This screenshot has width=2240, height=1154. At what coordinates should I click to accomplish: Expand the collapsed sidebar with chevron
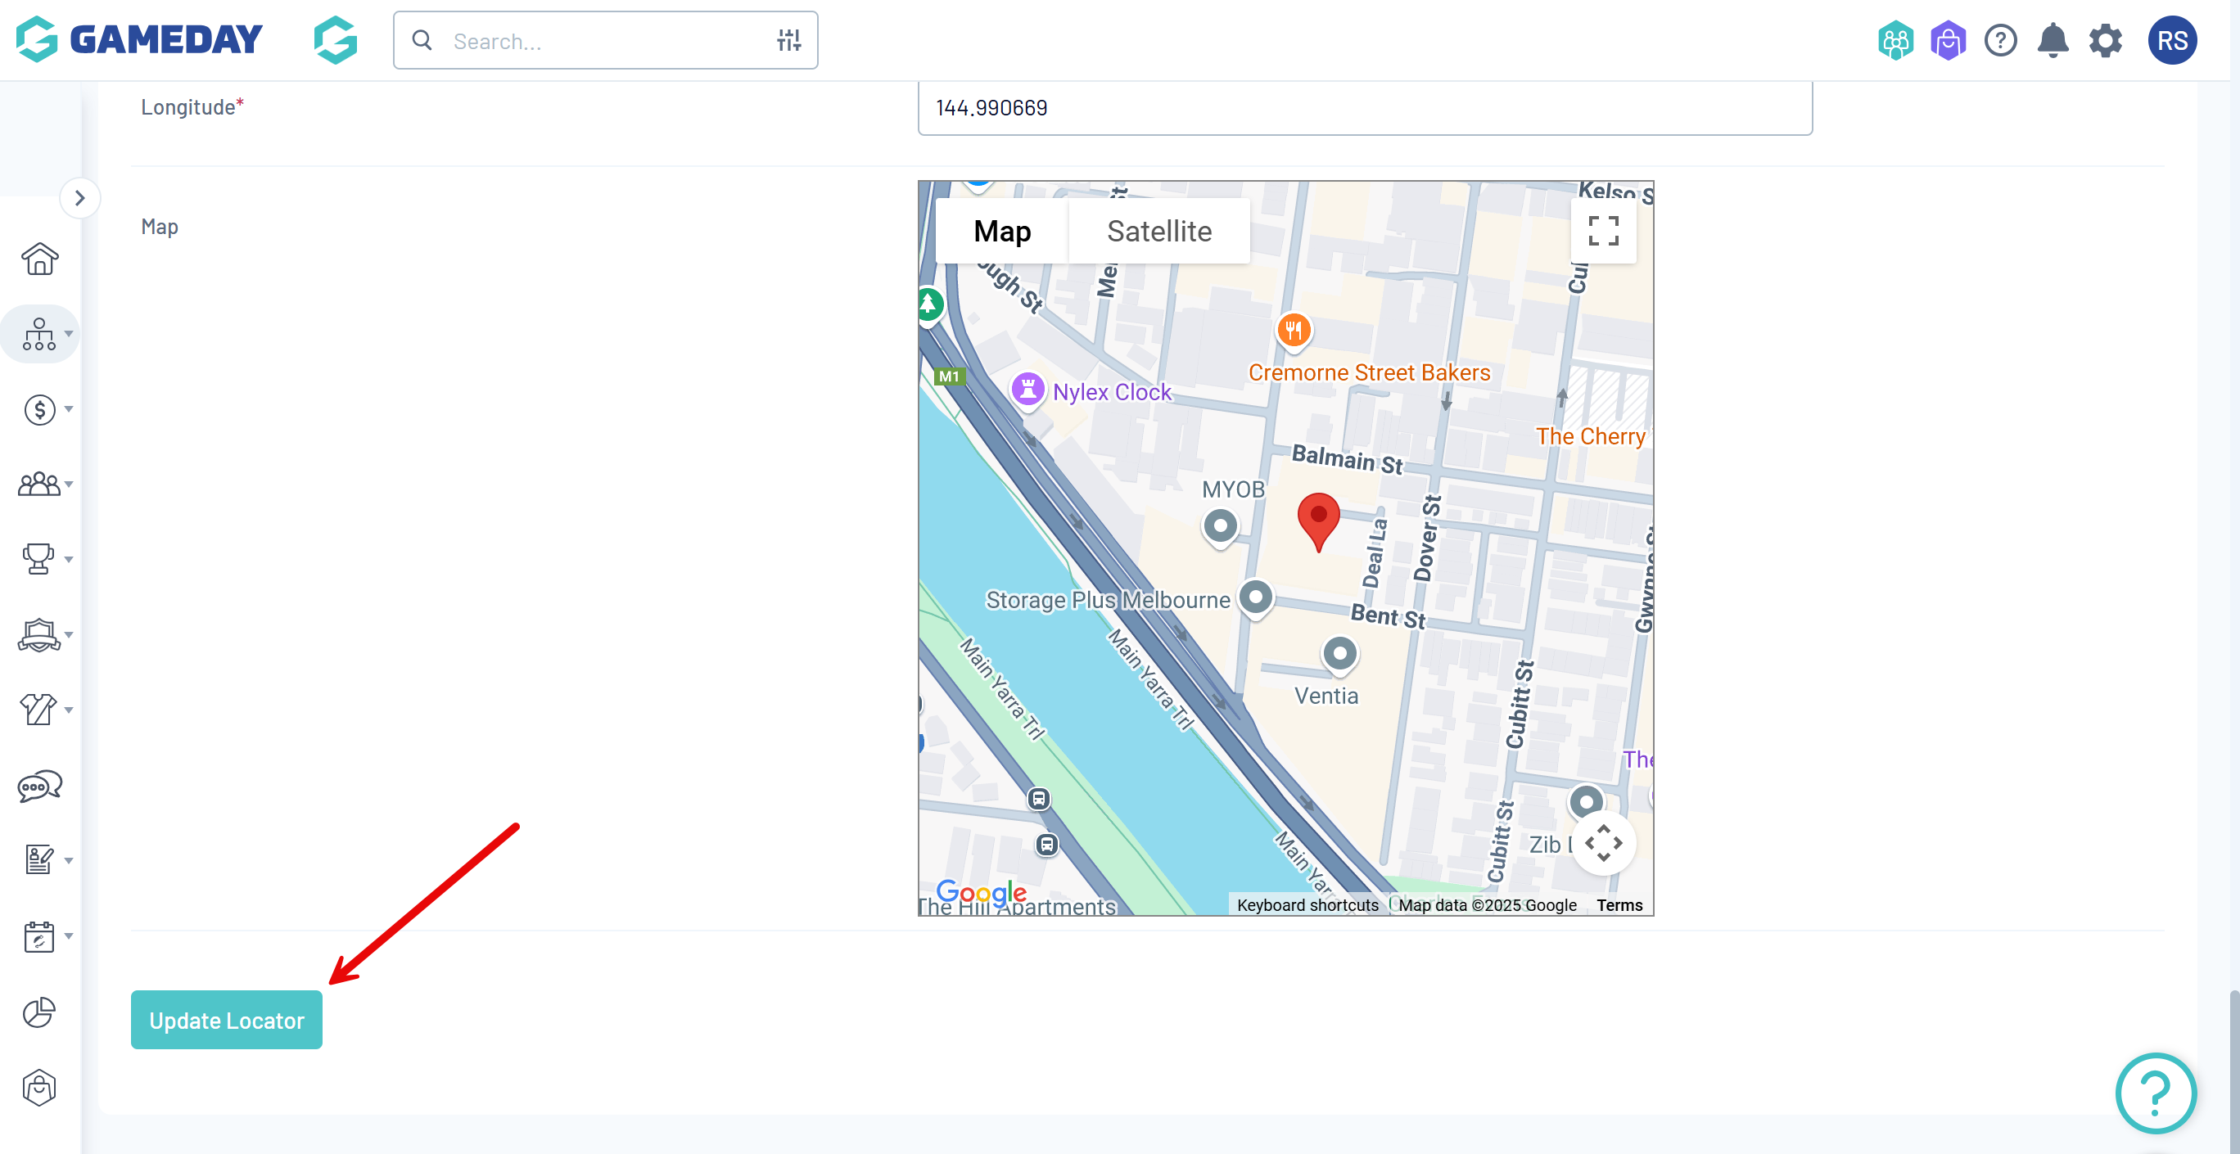coord(80,198)
